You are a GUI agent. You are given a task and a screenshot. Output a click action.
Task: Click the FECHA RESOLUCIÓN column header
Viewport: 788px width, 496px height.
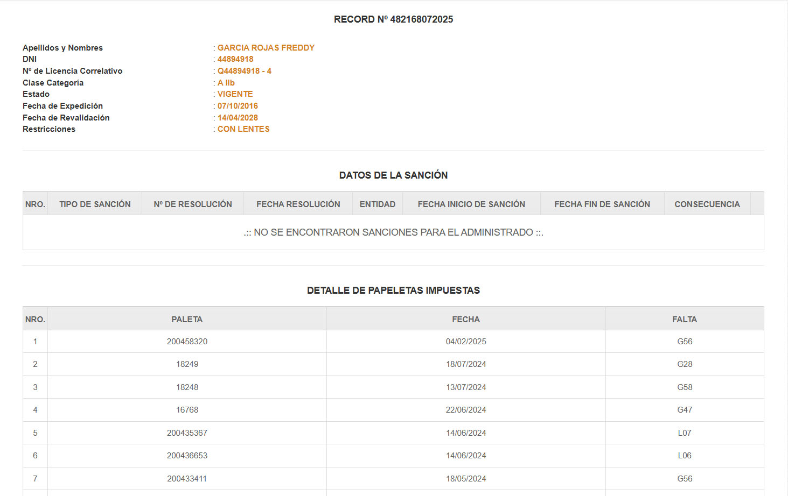[298, 204]
